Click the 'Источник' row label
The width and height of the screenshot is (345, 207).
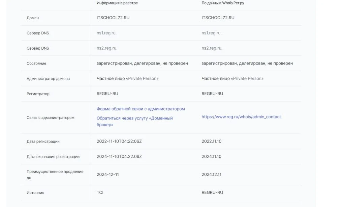click(35, 193)
